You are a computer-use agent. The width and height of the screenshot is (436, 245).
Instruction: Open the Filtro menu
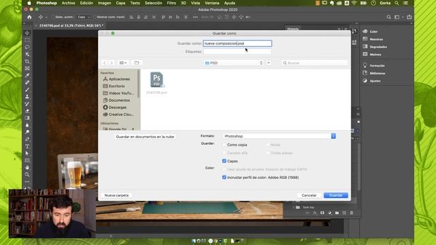pyautogui.click(x=171, y=3)
